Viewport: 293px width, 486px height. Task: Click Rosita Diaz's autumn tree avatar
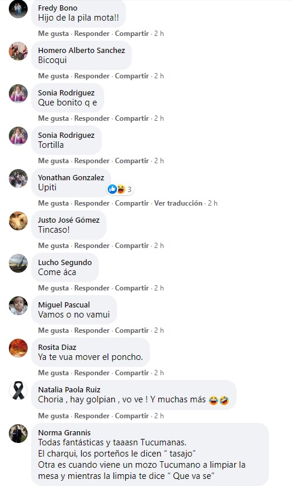(x=18, y=348)
